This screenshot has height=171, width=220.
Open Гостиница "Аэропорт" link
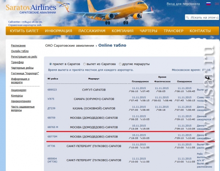25,73
